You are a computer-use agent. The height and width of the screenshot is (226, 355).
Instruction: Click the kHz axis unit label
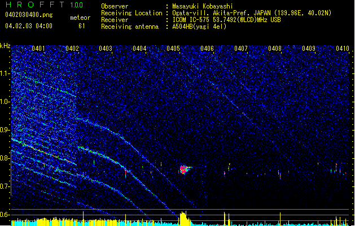click(5, 46)
